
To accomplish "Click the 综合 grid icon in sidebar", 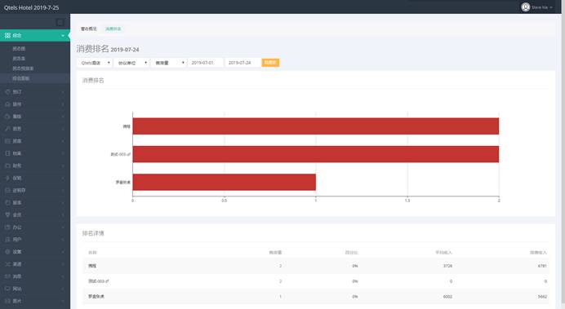I will tap(7, 36).
